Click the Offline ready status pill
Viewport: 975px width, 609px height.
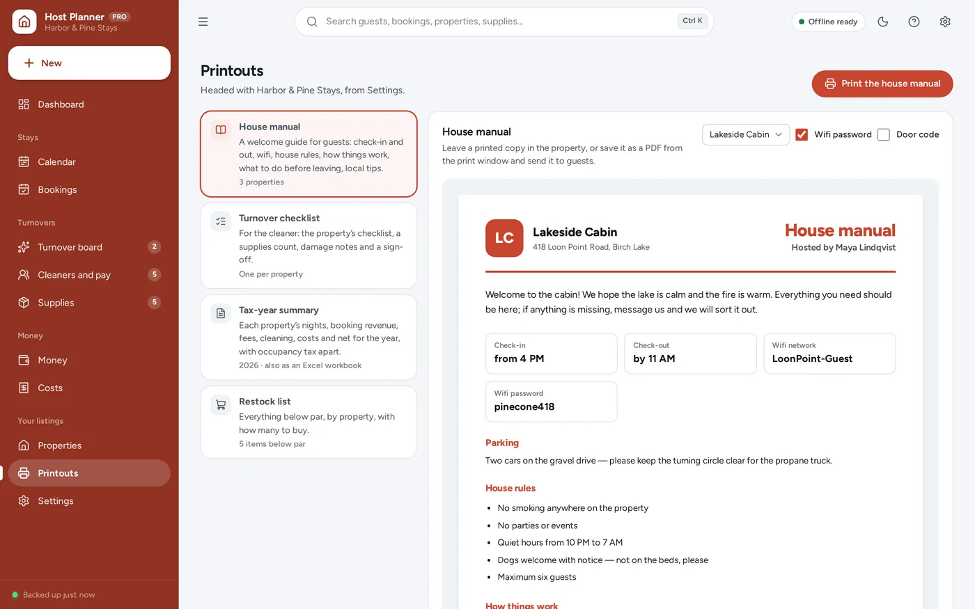coord(828,22)
